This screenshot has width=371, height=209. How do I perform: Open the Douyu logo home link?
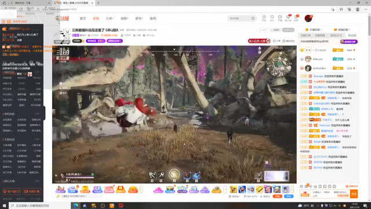point(62,19)
